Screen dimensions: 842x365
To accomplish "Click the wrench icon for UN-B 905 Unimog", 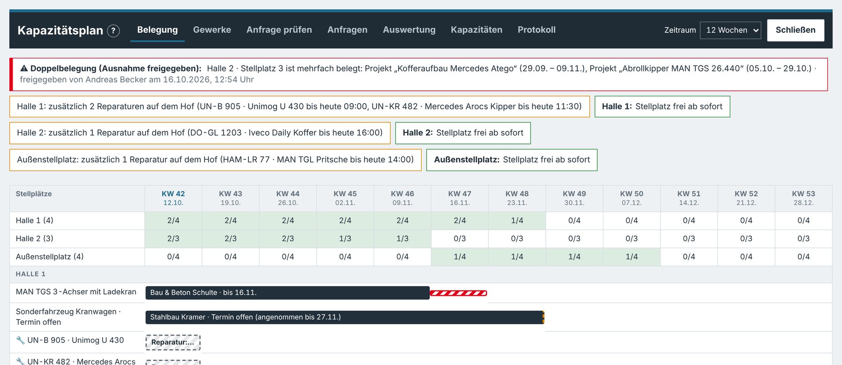I will pos(20,340).
